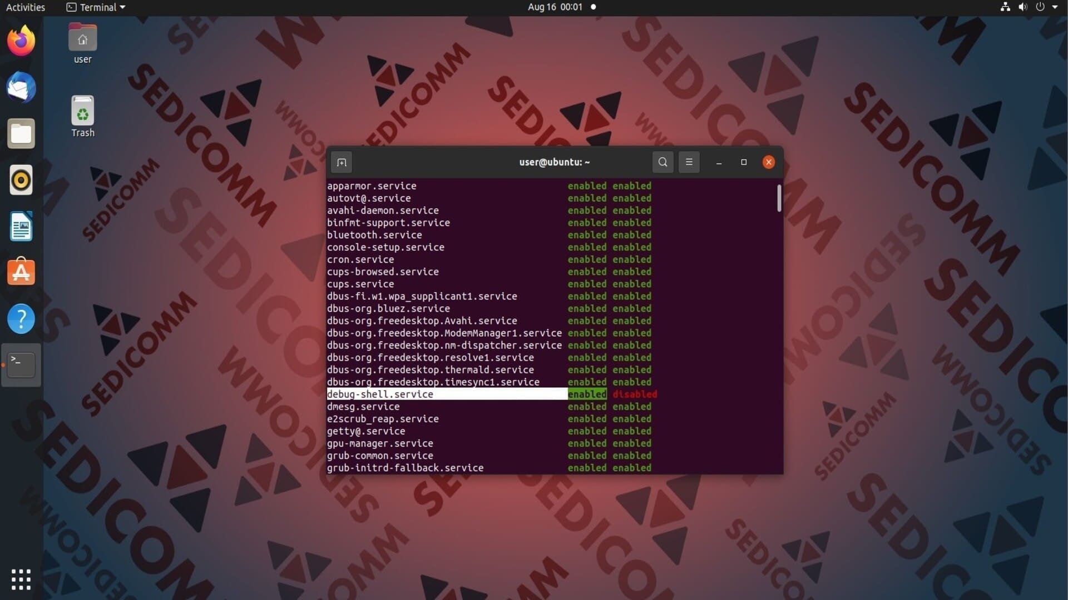Close the terminal window
Screen dimensions: 1068x600
tap(768, 162)
